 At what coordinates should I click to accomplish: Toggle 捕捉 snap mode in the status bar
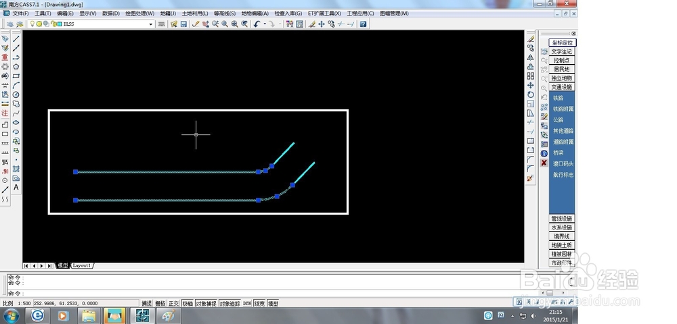pos(147,303)
